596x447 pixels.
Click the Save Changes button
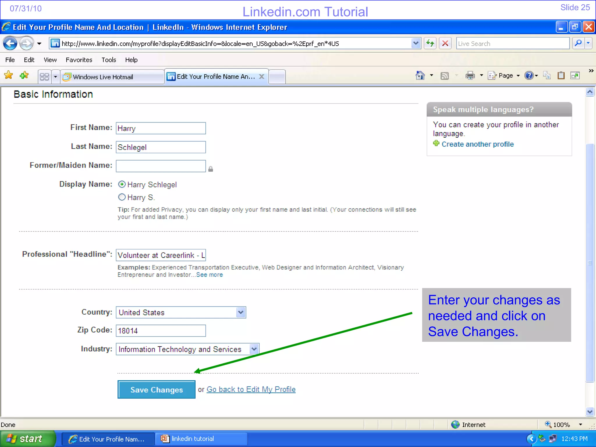[157, 390]
